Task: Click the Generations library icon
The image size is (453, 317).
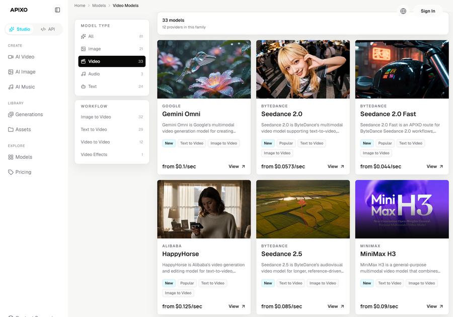Action: (x=11, y=115)
